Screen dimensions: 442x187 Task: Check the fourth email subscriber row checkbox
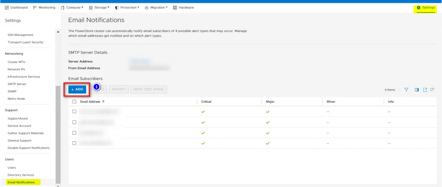(x=74, y=143)
